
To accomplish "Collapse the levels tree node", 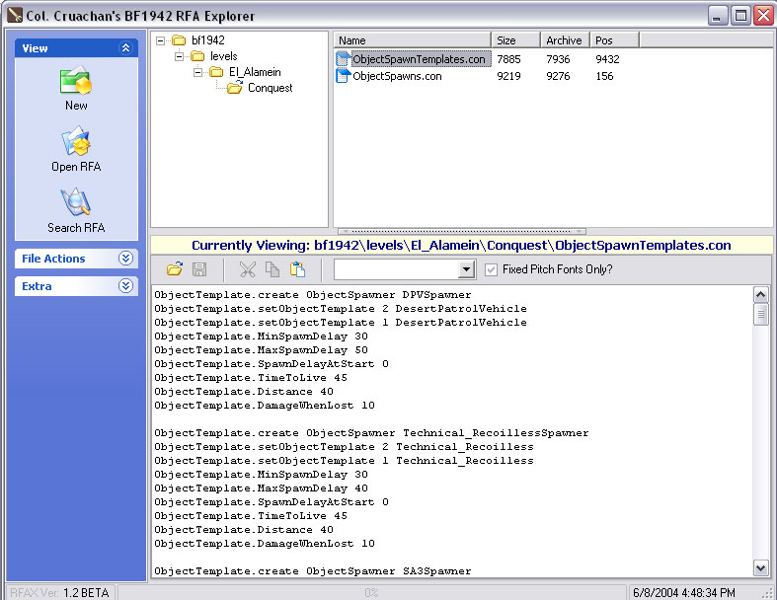I will (179, 56).
